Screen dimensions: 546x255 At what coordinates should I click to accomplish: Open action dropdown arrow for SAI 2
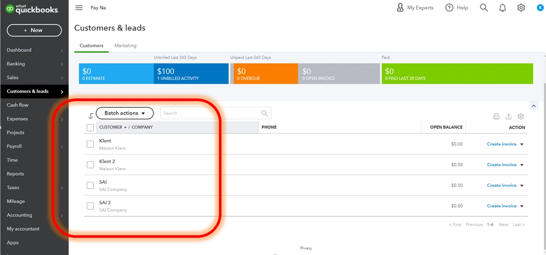[x=522, y=206]
